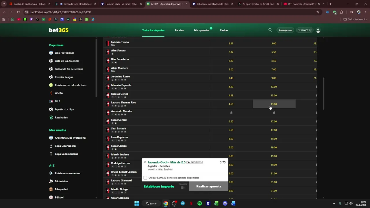Click YouTube bookmark icon
Image resolution: width=370 pixels, height=208 pixels.
(x=19, y=19)
